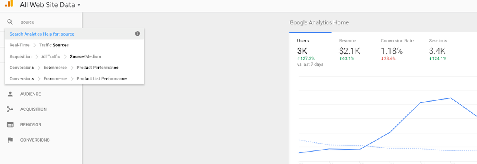Select Real-Time > Traffic Sources suggestion

[74, 45]
